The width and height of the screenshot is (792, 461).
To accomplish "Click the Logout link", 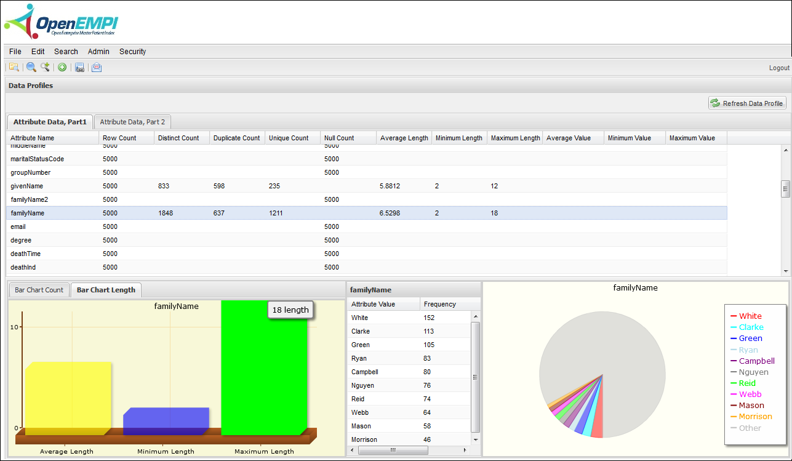I will 779,68.
